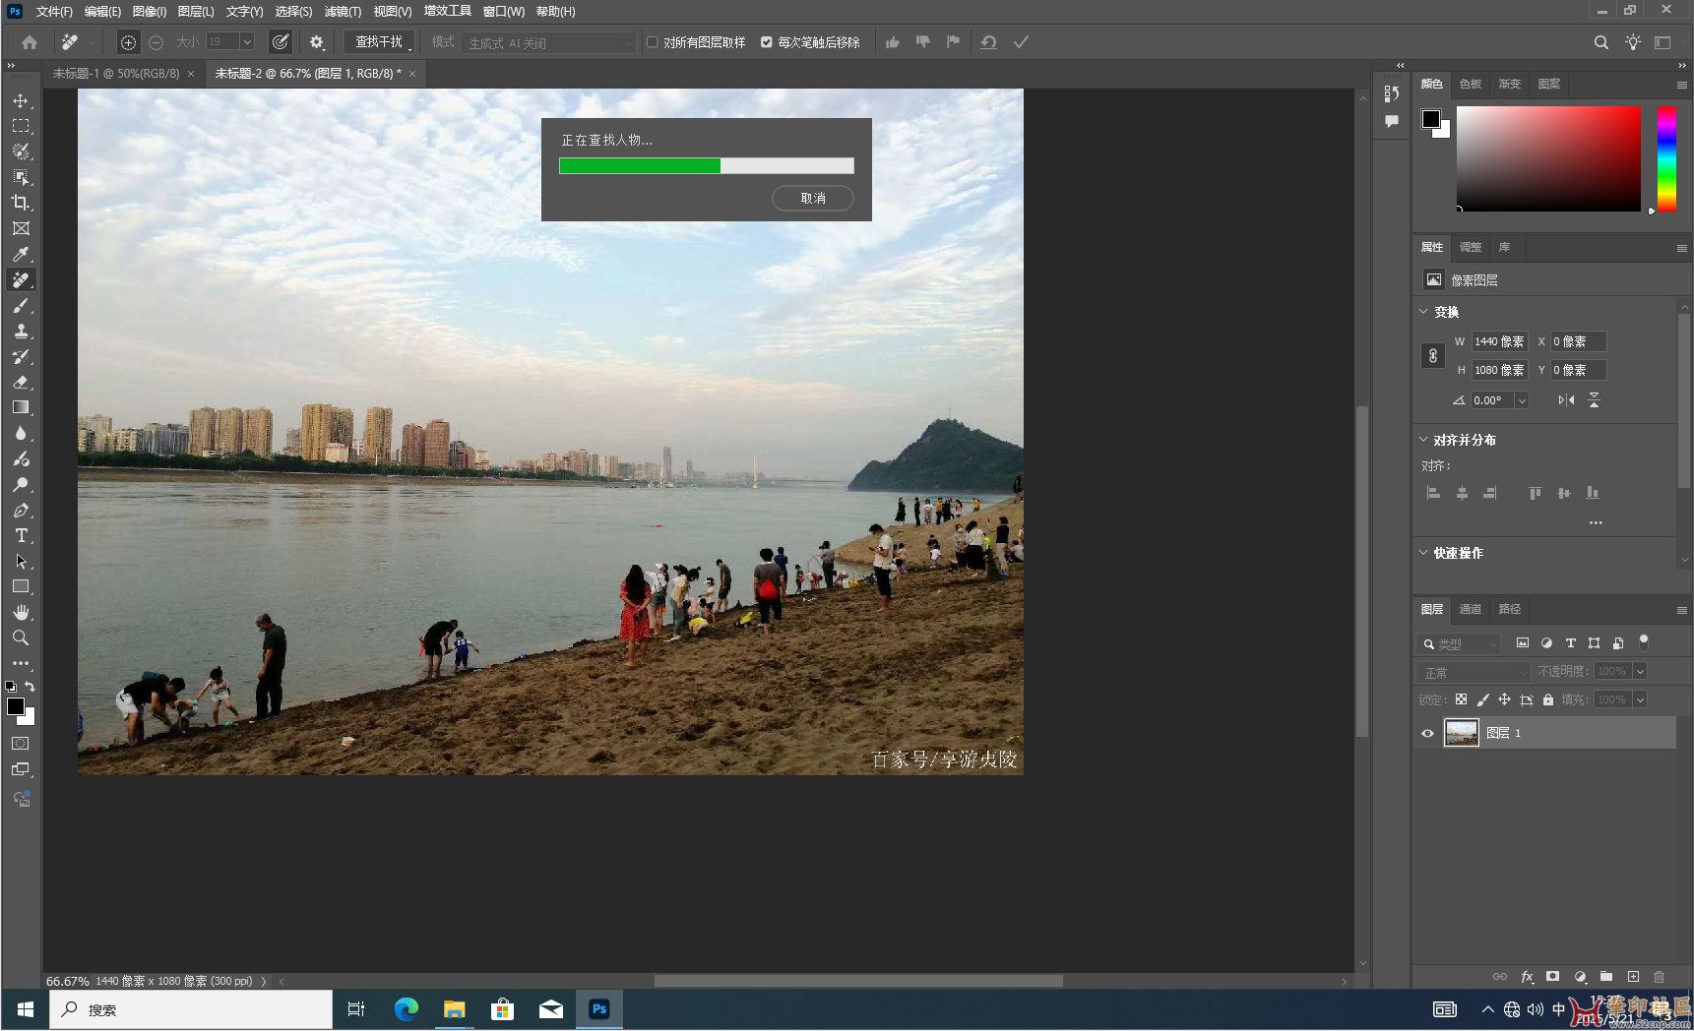Image resolution: width=1694 pixels, height=1031 pixels.
Task: Select the Crop tool
Action: point(21,203)
